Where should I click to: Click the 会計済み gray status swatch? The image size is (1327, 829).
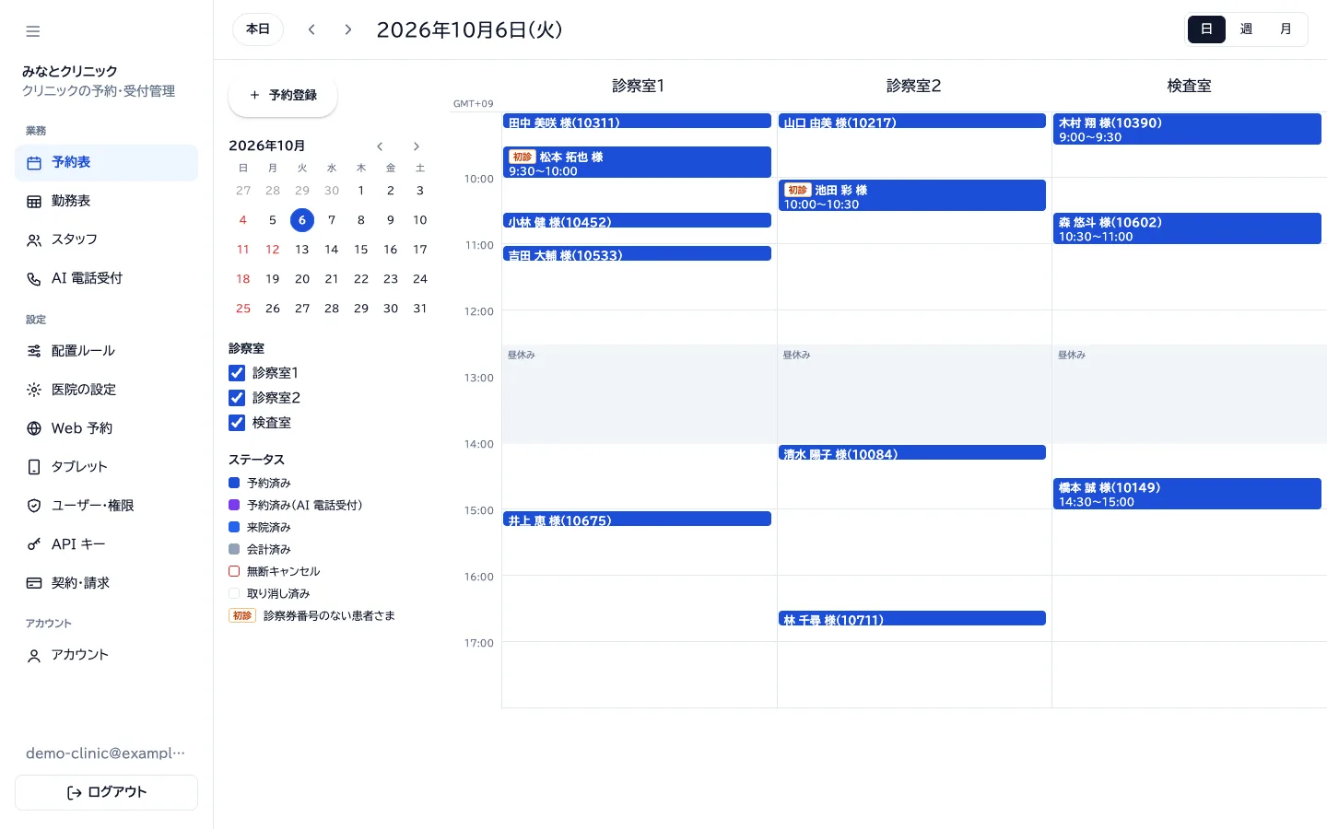click(x=234, y=549)
